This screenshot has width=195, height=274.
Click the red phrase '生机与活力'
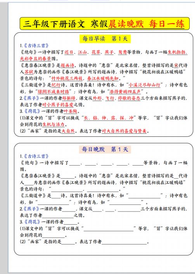coord(53,124)
